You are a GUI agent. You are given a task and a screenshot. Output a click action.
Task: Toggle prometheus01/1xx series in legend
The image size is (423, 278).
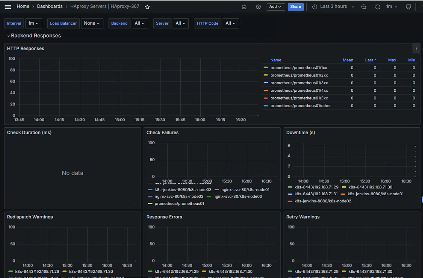click(298, 68)
